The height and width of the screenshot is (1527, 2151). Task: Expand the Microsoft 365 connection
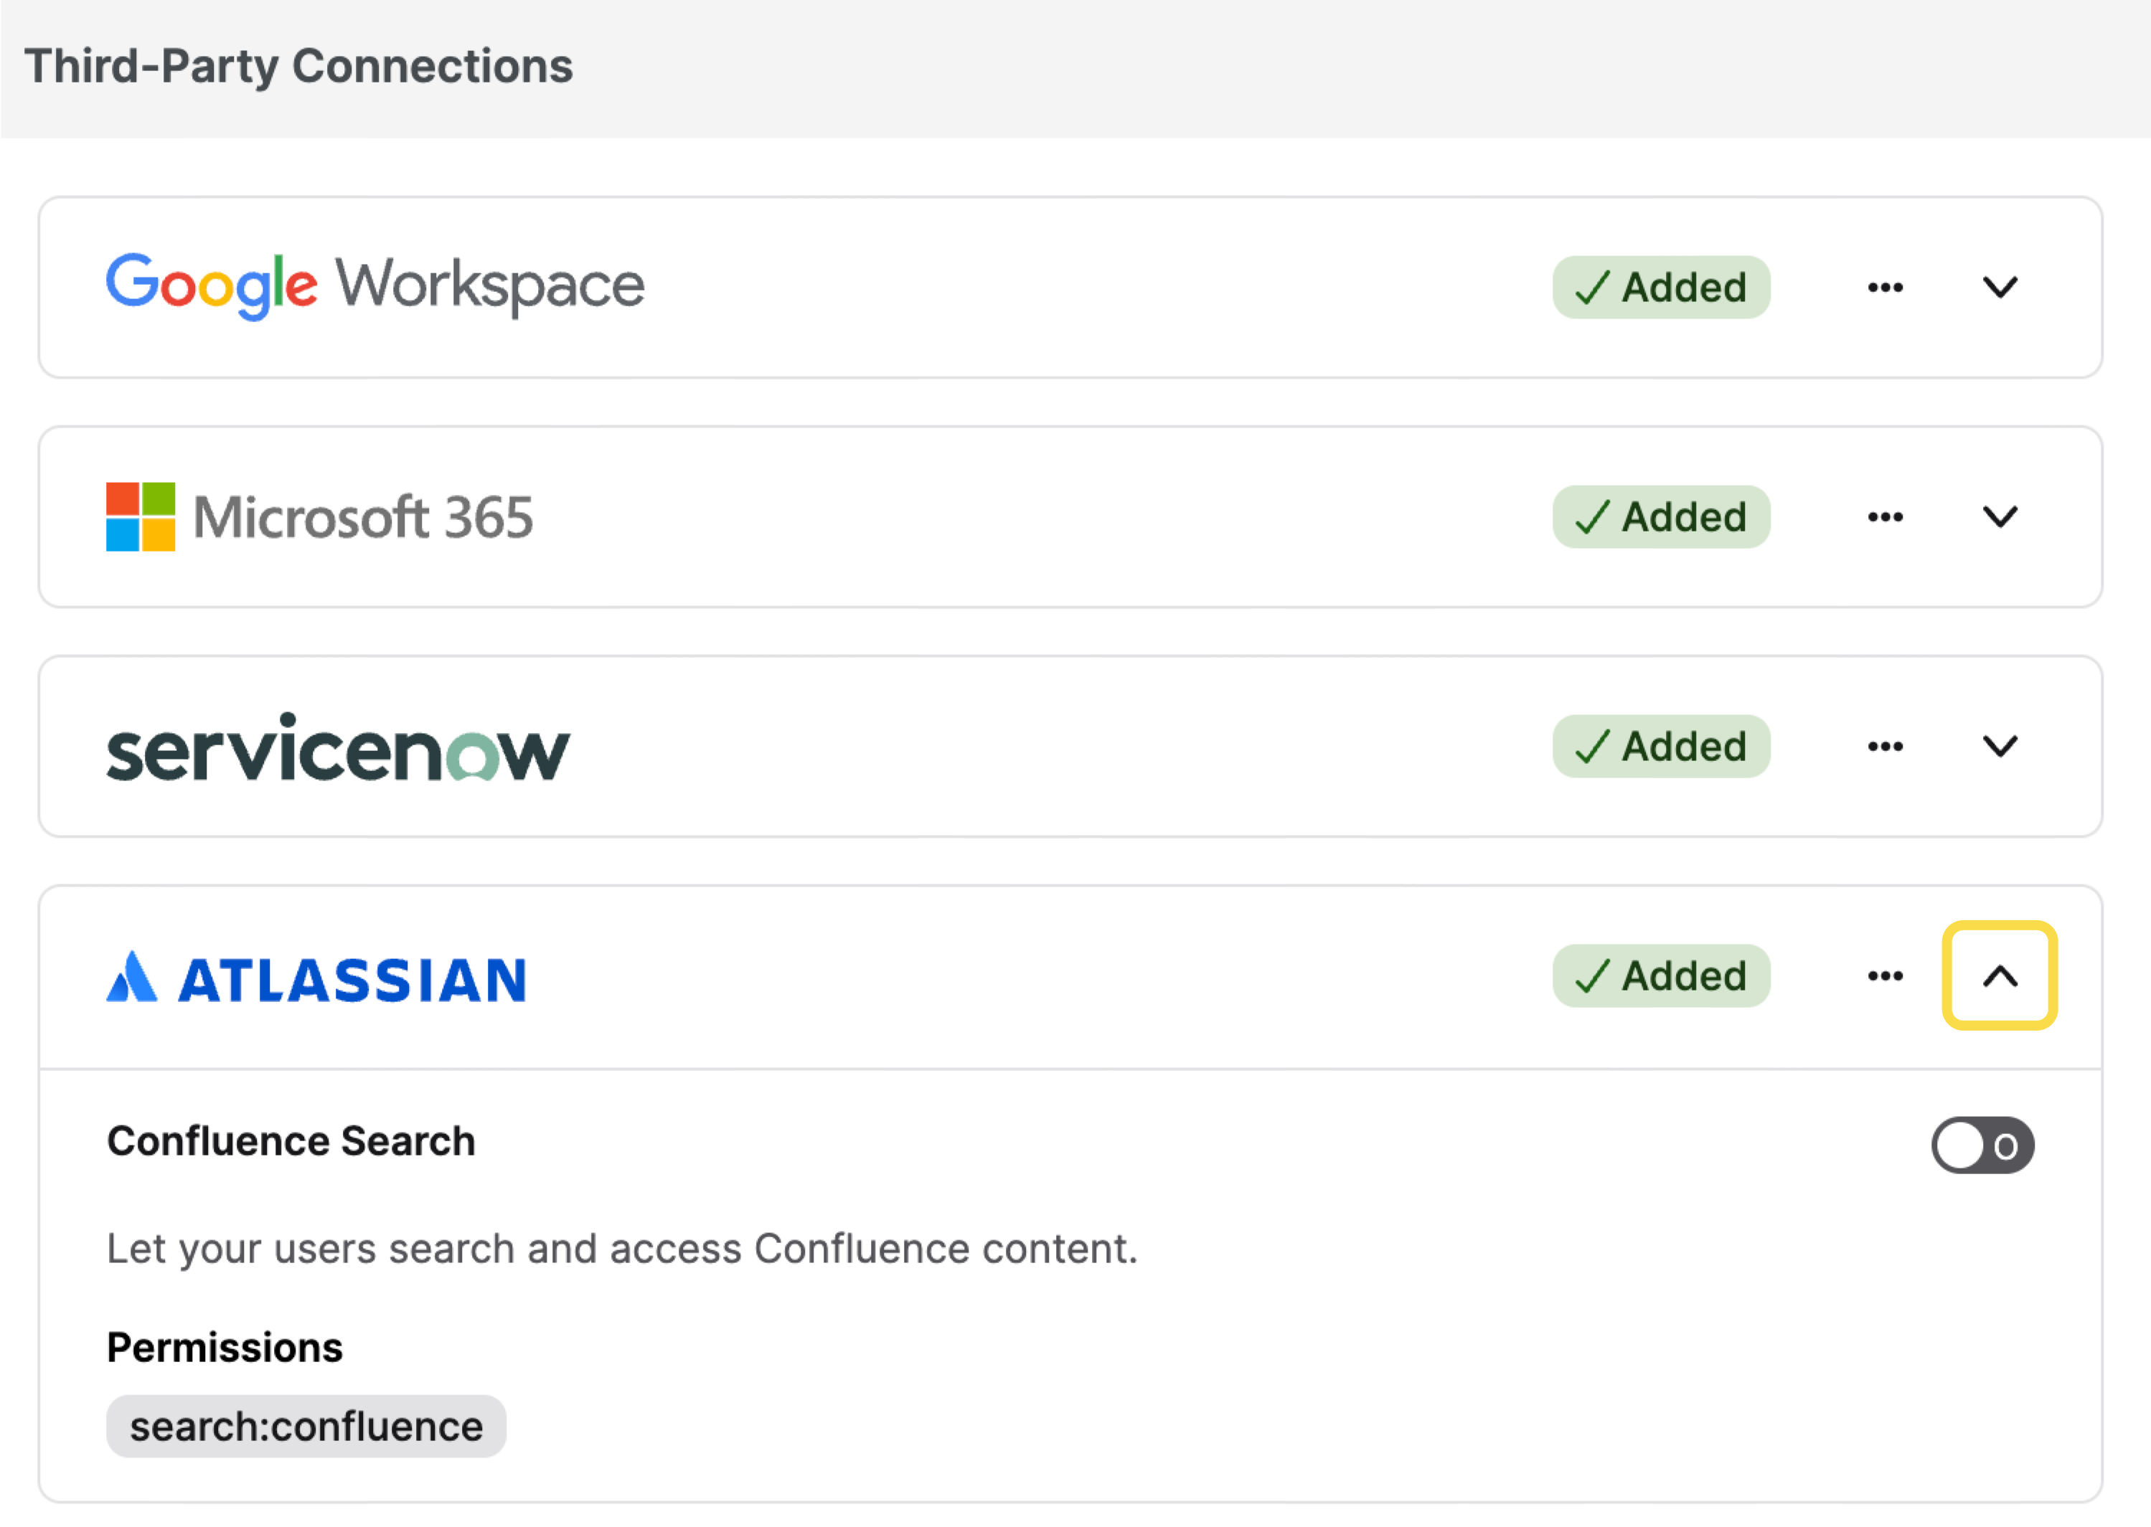(2000, 517)
